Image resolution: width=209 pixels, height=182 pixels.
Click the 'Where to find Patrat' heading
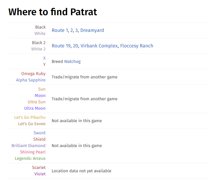click(x=53, y=12)
